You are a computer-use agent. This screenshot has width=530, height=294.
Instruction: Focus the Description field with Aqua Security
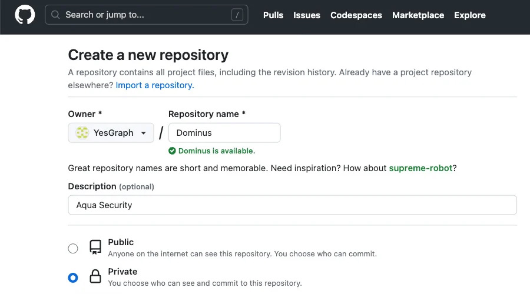(x=292, y=205)
